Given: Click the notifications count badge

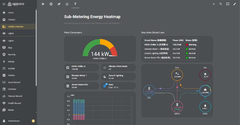Looking at the screenshot, I should 33,121.
